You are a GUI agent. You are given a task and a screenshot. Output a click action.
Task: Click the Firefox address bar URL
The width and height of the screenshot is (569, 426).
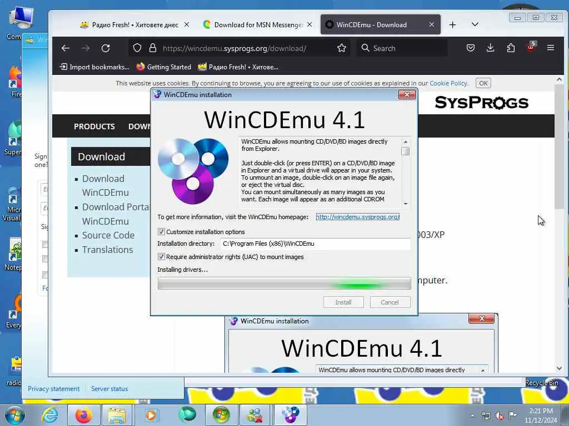pos(234,48)
